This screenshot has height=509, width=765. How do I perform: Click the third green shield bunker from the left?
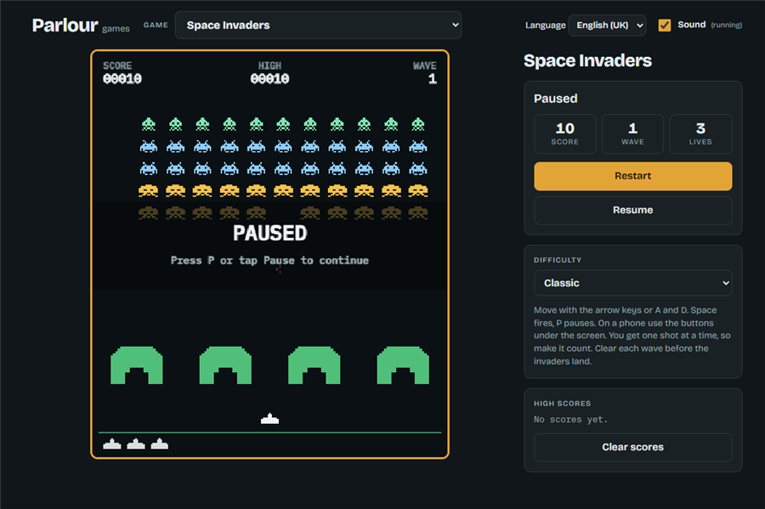click(314, 365)
